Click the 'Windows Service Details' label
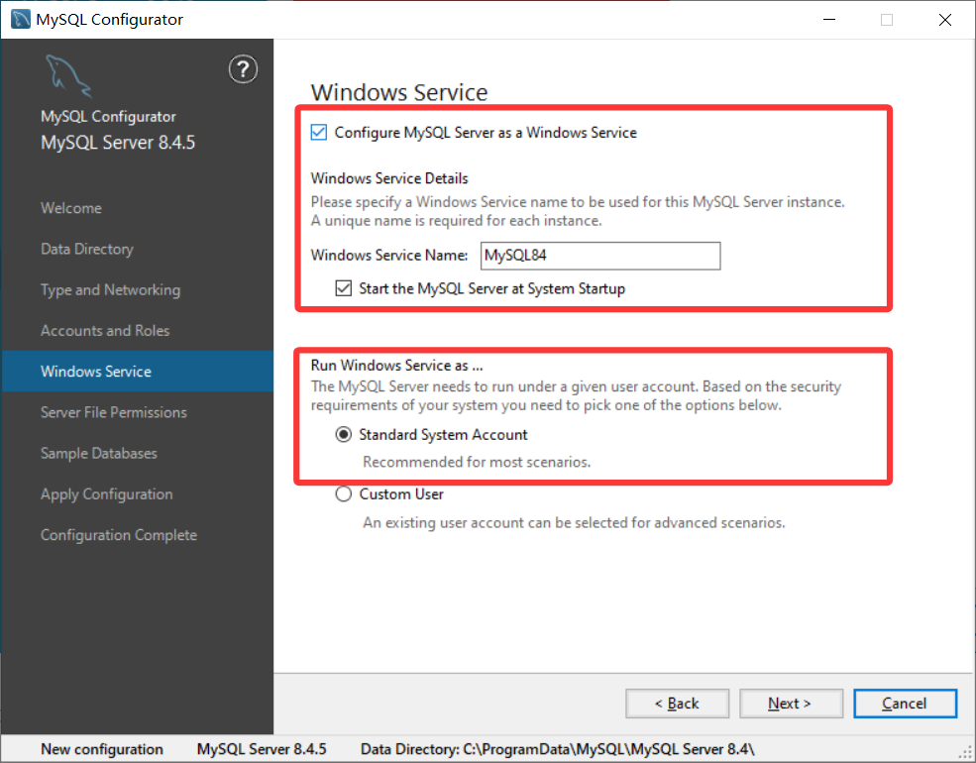The width and height of the screenshot is (976, 763). pos(389,178)
